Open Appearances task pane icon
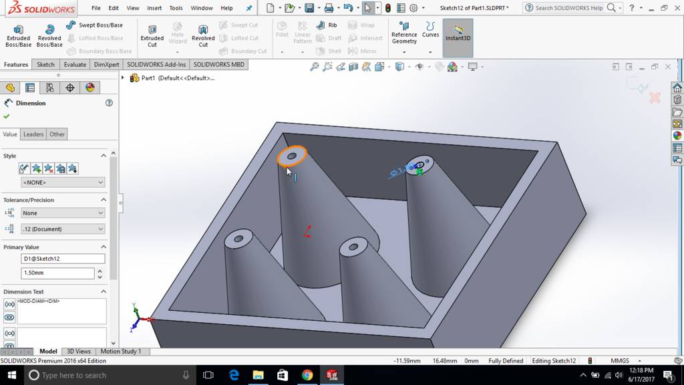 tap(677, 136)
